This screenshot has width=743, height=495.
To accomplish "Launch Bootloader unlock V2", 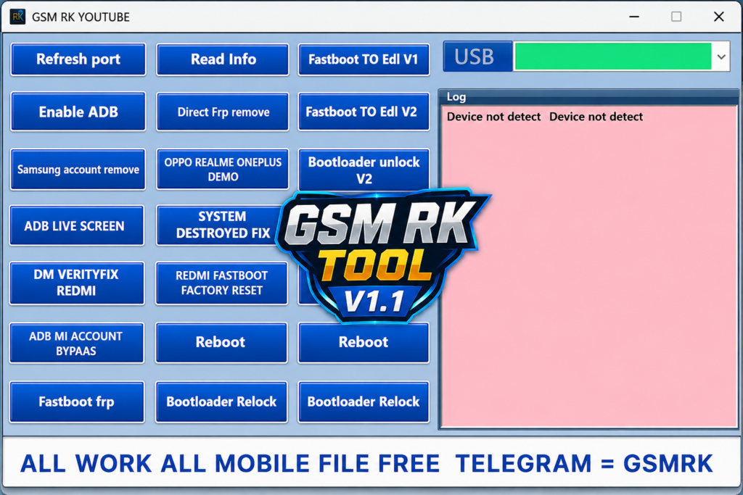I will 364,170.
